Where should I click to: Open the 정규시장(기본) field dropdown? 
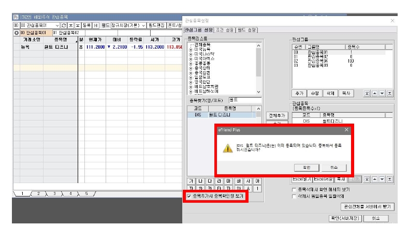click(143, 25)
